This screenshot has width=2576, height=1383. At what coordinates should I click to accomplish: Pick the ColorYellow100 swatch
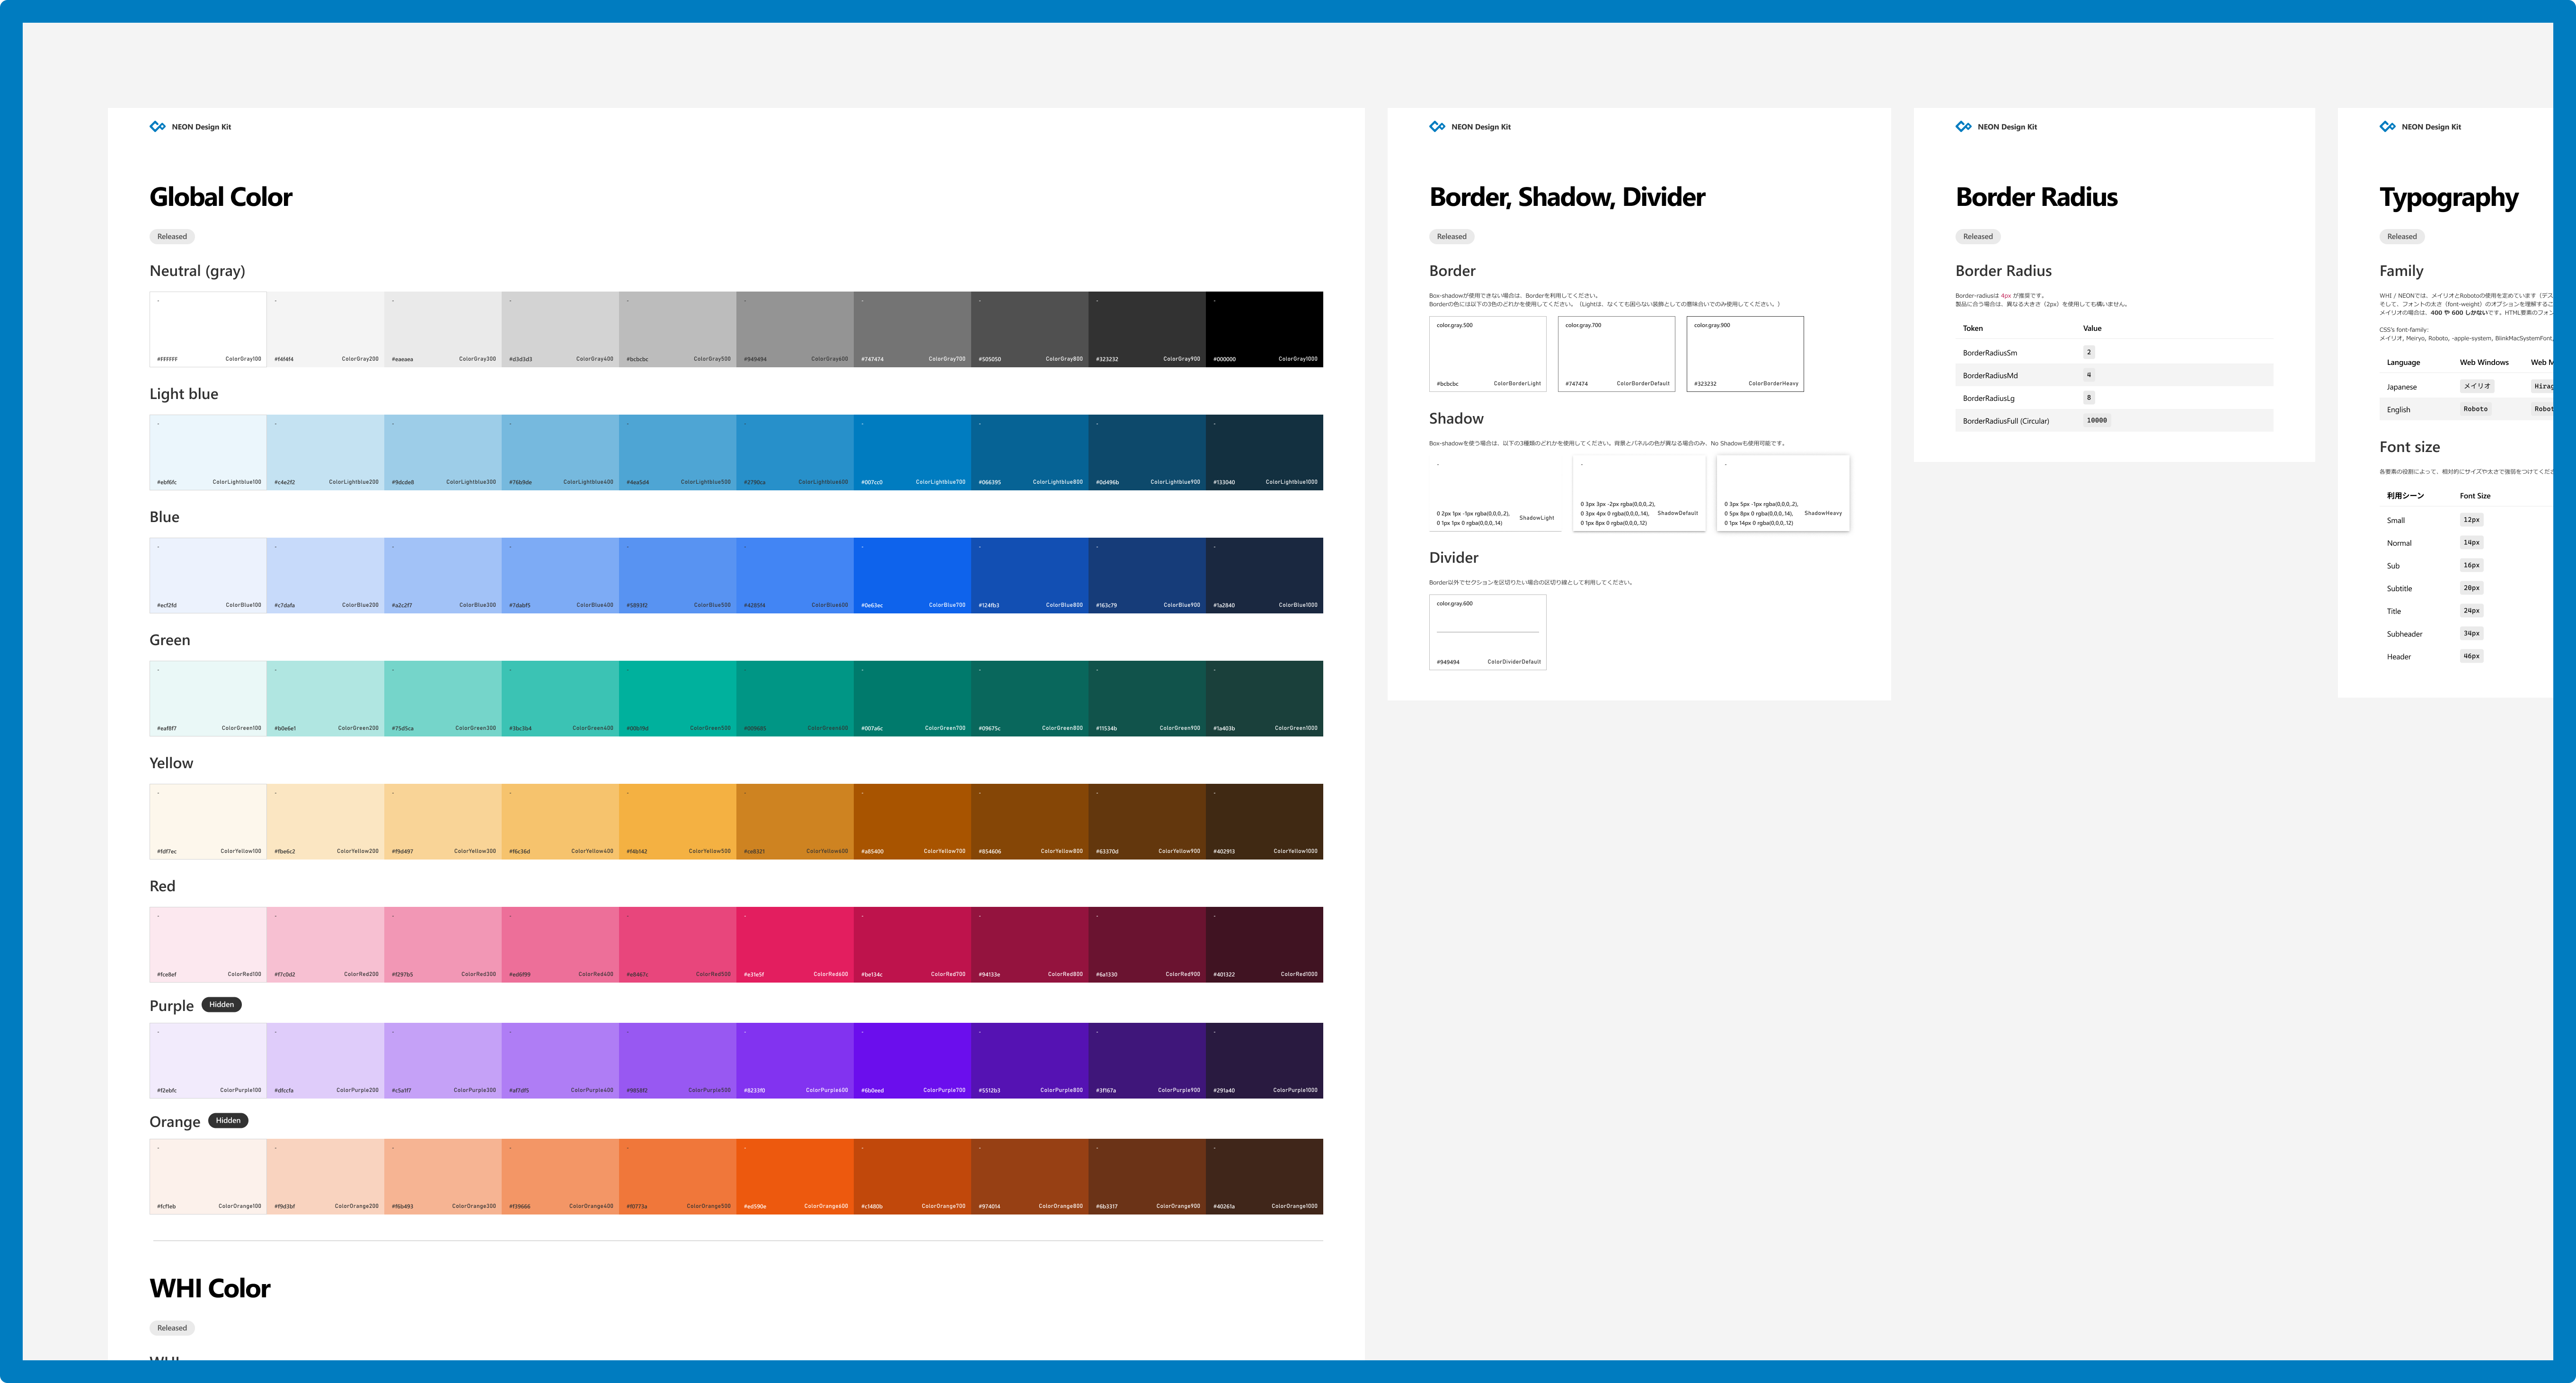click(x=208, y=821)
